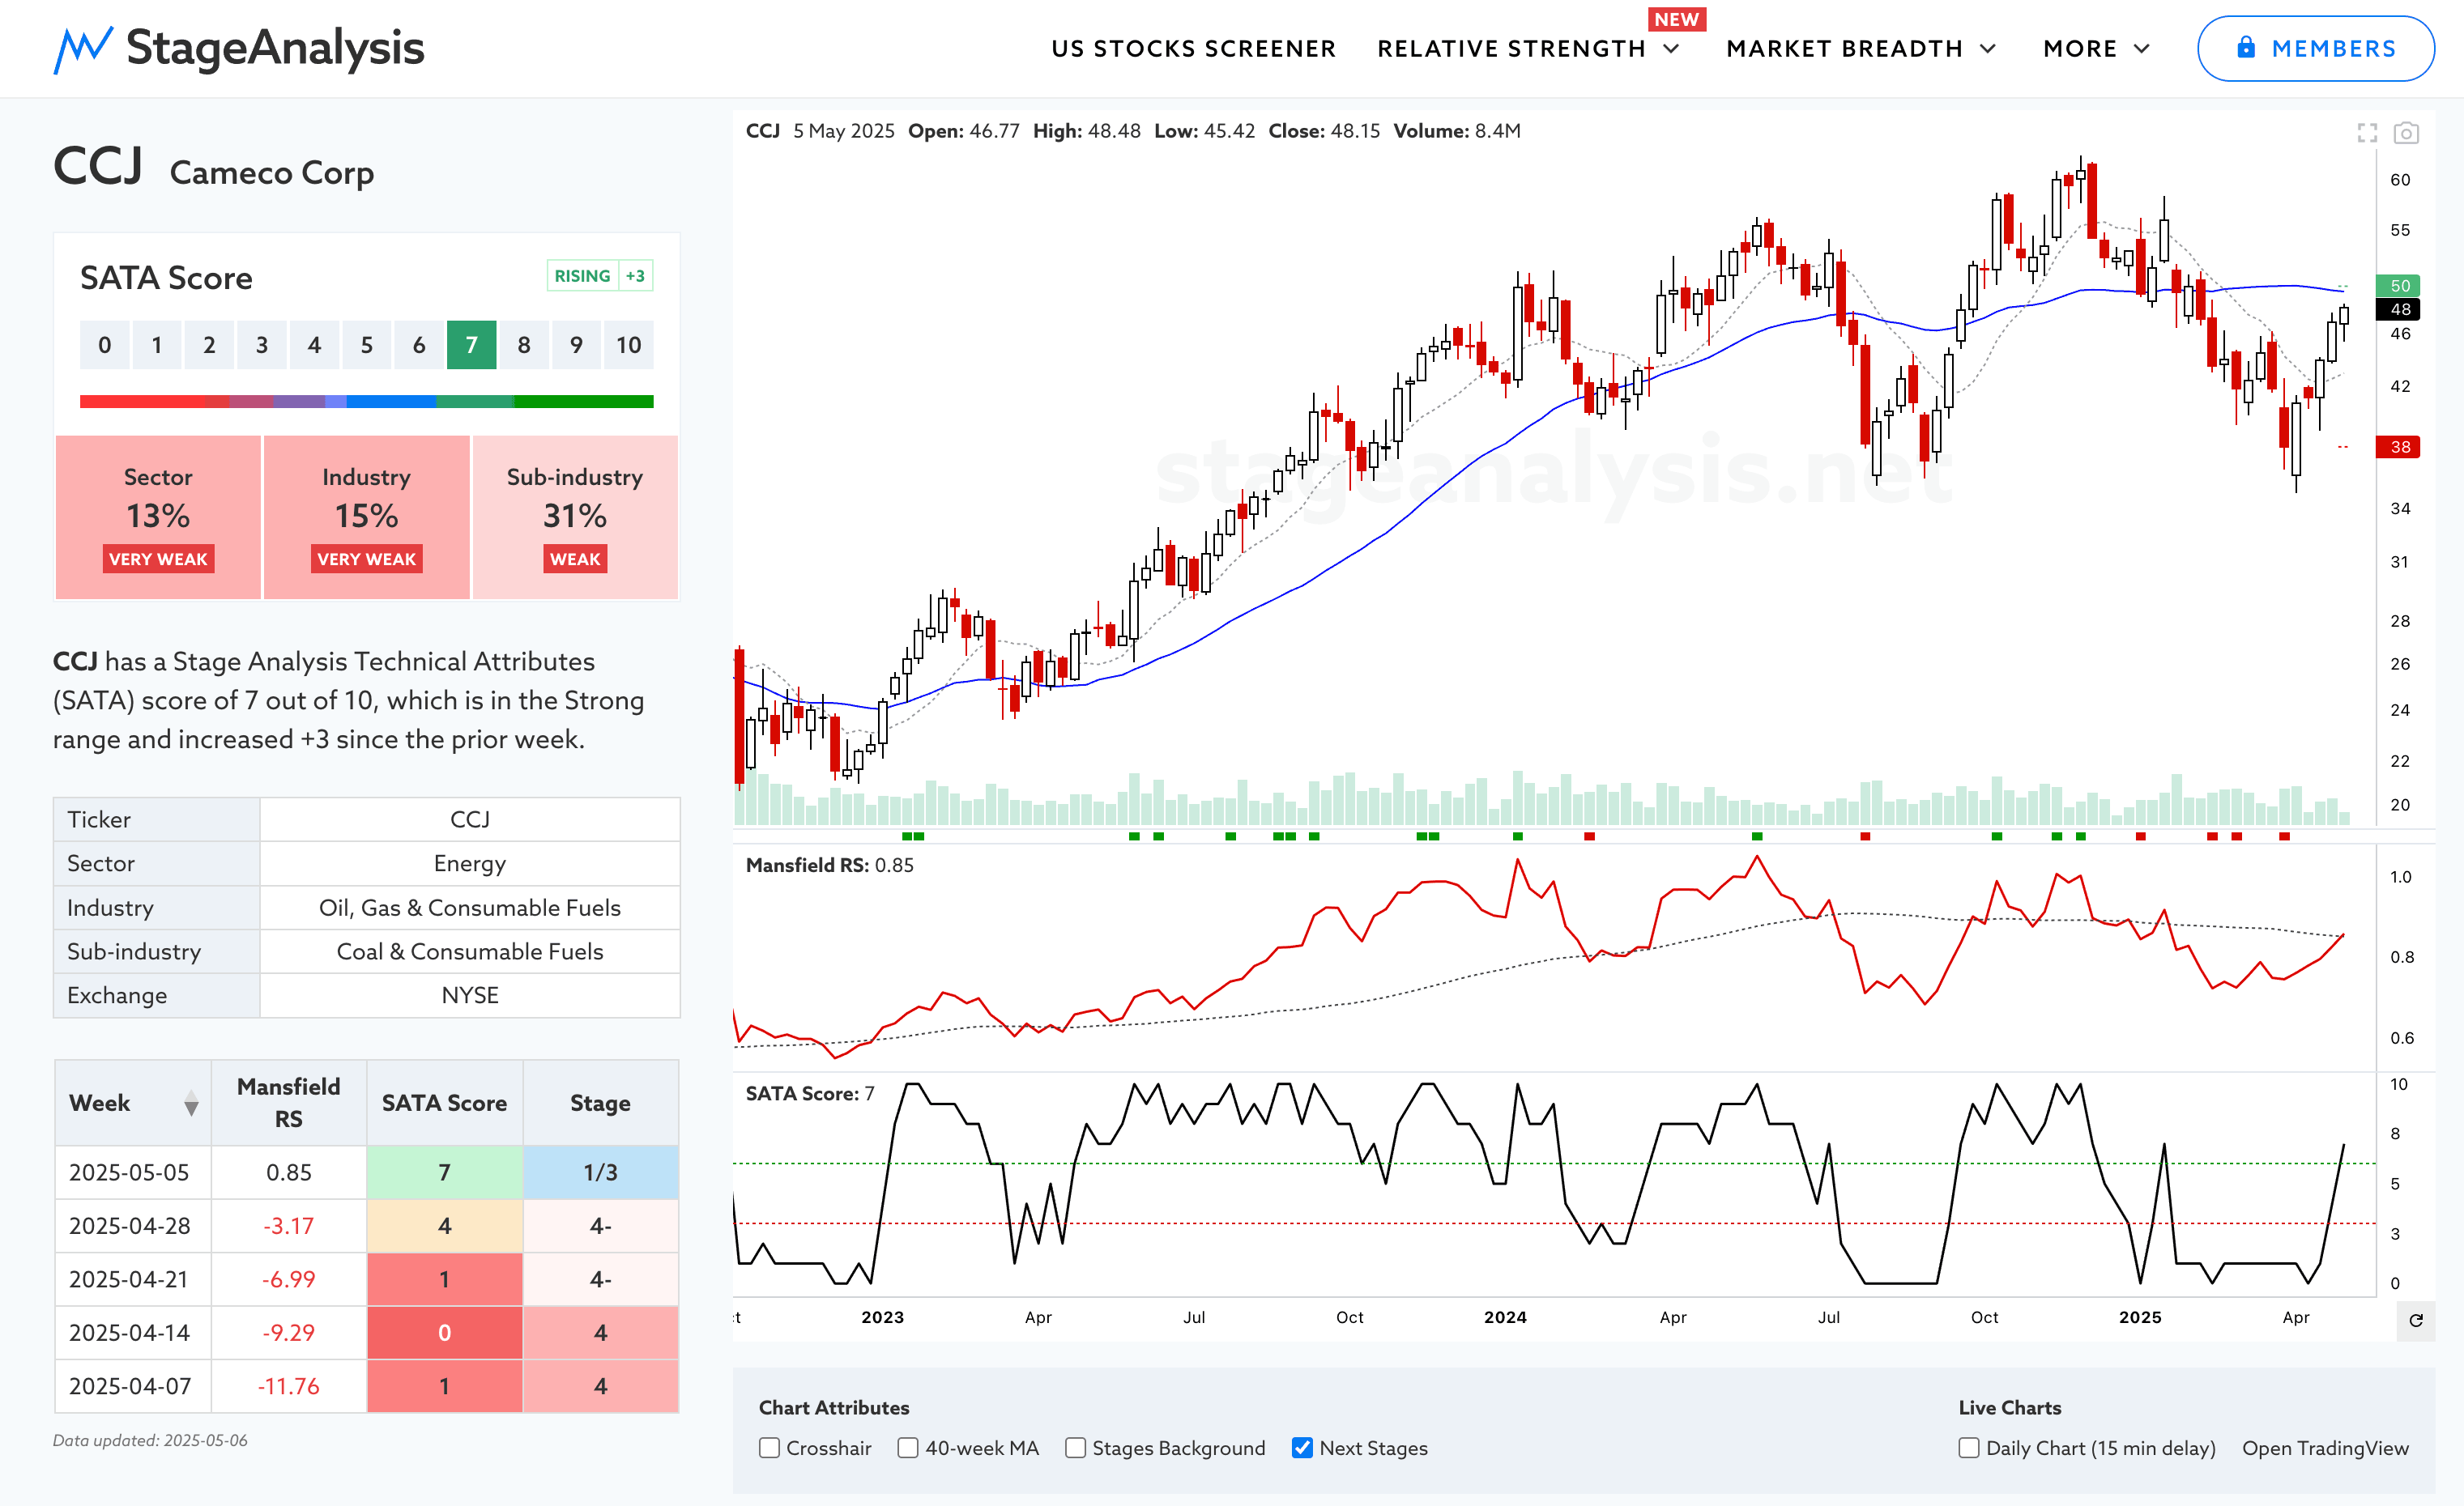Click the Stage 1/3 cell
The height and width of the screenshot is (1506, 2464).
[600, 1172]
